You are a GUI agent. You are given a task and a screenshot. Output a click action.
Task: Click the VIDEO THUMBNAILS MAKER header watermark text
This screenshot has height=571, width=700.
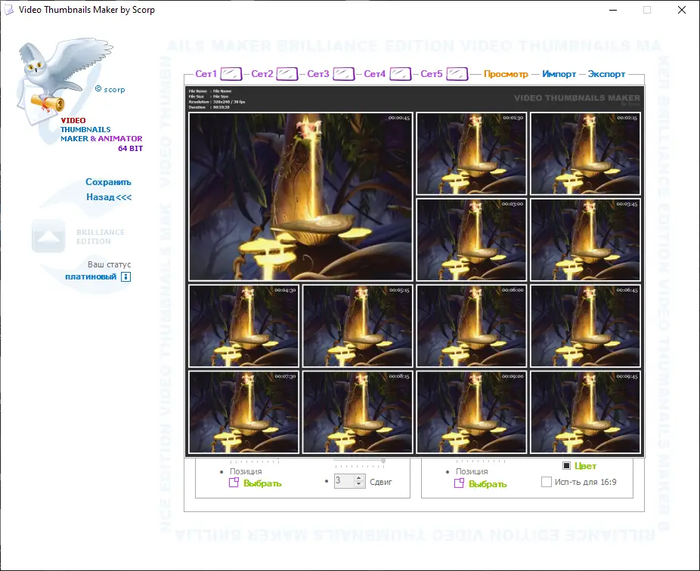[x=577, y=97]
